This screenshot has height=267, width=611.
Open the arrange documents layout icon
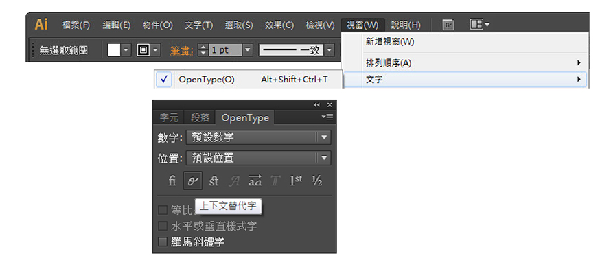click(480, 25)
